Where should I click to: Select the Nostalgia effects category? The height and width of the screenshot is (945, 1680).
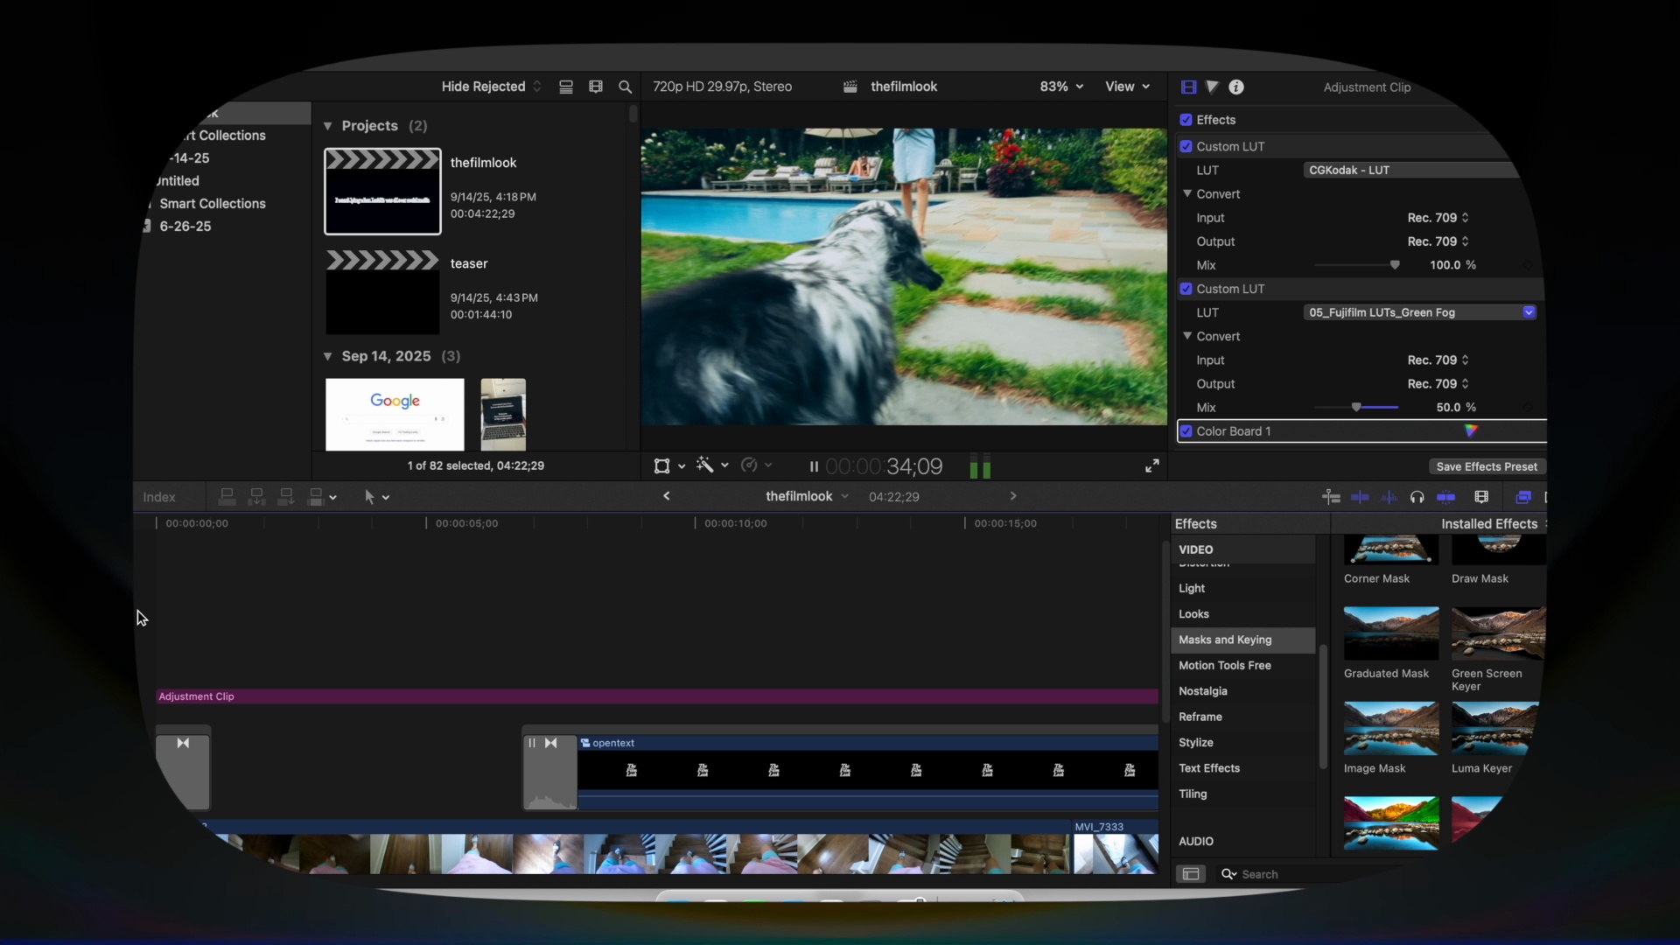[1202, 691]
